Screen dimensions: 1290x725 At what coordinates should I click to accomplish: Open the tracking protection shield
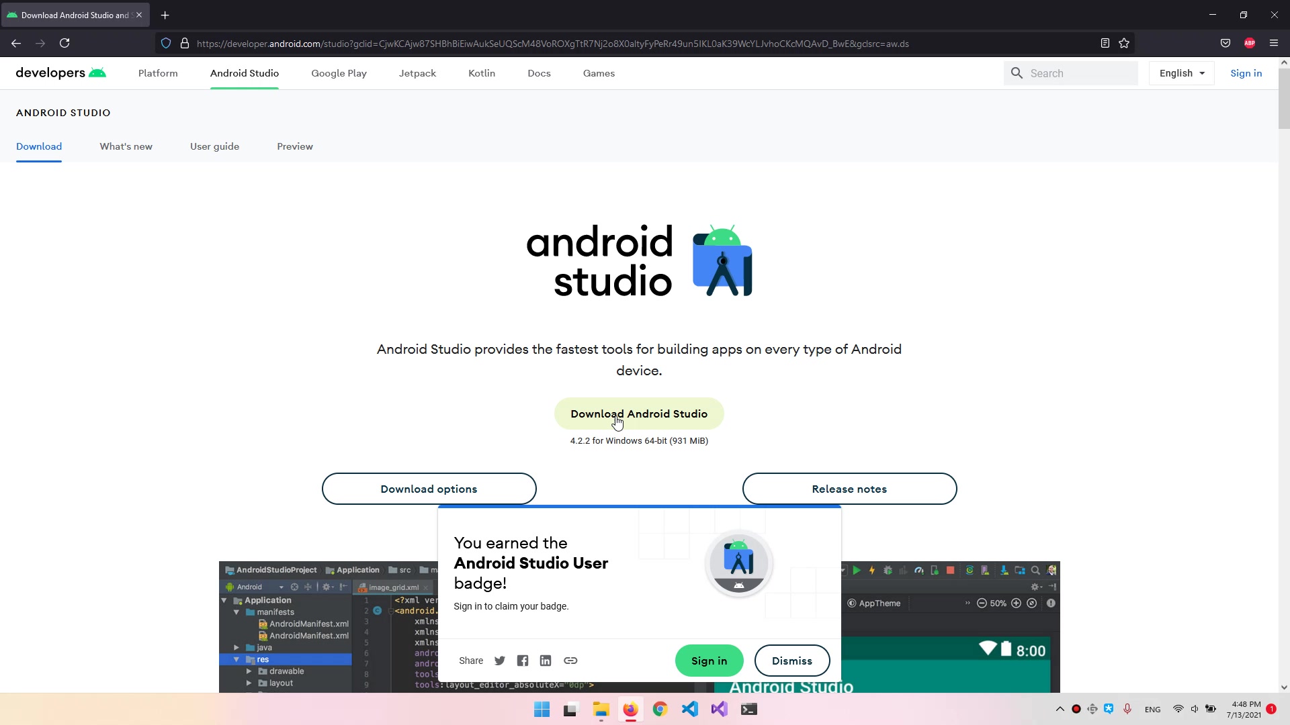(x=165, y=43)
